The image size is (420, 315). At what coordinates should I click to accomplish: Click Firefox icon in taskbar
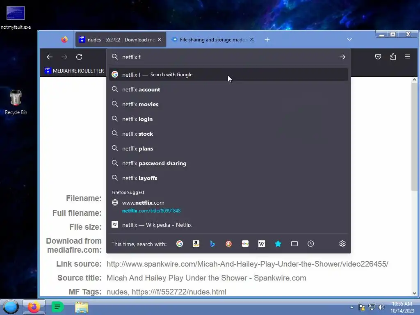point(34,307)
